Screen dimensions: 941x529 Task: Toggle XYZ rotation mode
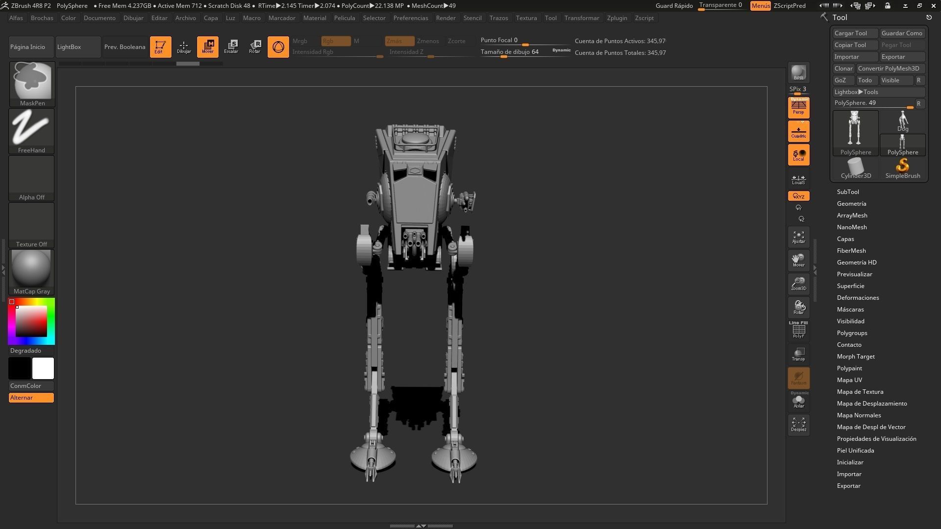(798, 196)
